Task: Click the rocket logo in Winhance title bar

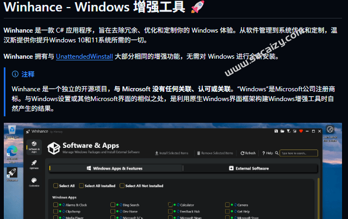Action: pyautogui.click(x=28, y=132)
